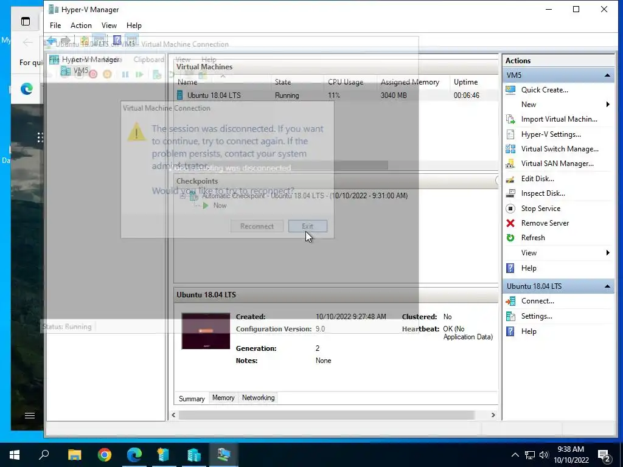Collapse the Ubuntu 18.04 LTS actions section arrow
This screenshot has width=623, height=467.
pos(607,286)
